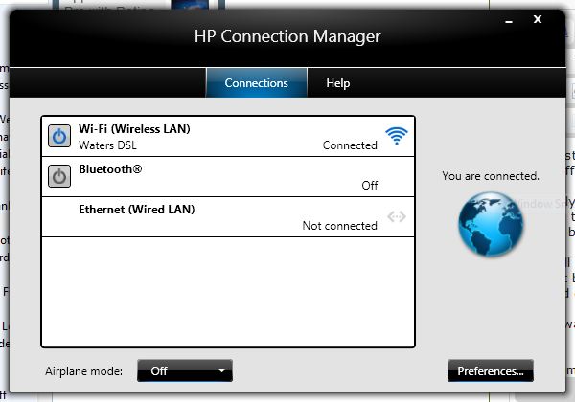This screenshot has height=402, width=575.
Task: Open the Airplane mode dropdown
Action: click(x=185, y=370)
